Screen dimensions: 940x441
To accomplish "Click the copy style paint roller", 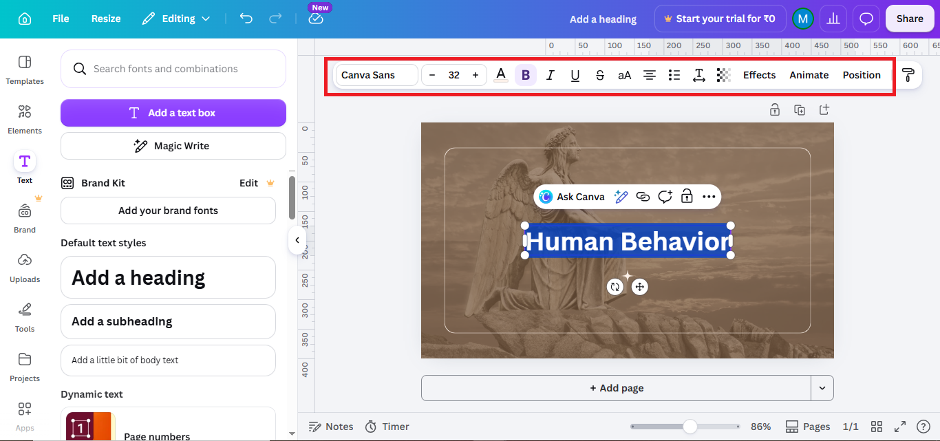I will 908,75.
